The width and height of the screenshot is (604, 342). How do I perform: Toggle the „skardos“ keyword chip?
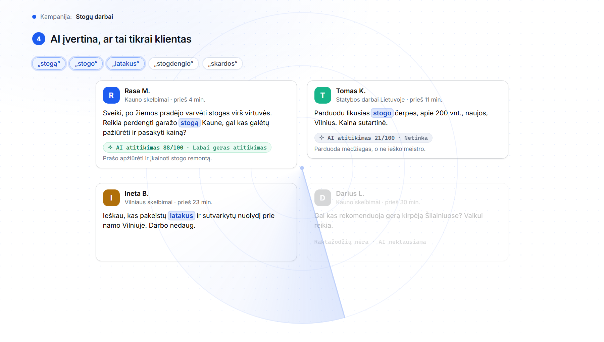[223, 64]
